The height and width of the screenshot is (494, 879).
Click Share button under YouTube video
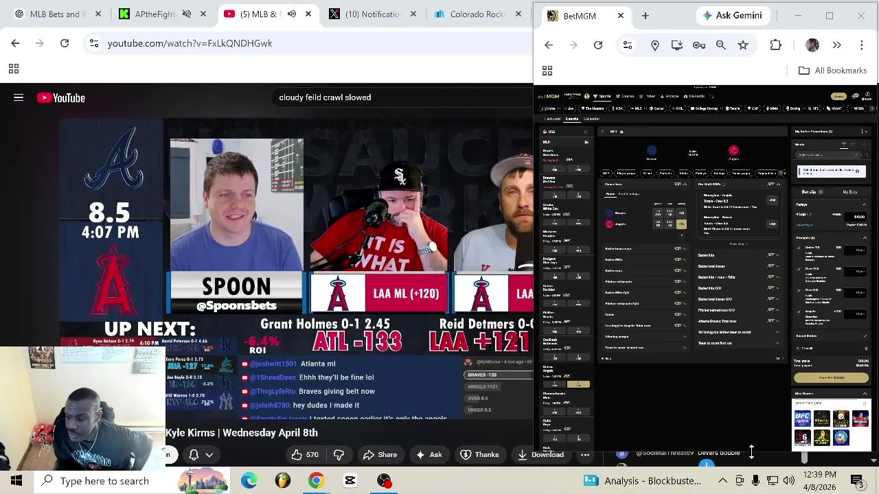[x=380, y=454]
